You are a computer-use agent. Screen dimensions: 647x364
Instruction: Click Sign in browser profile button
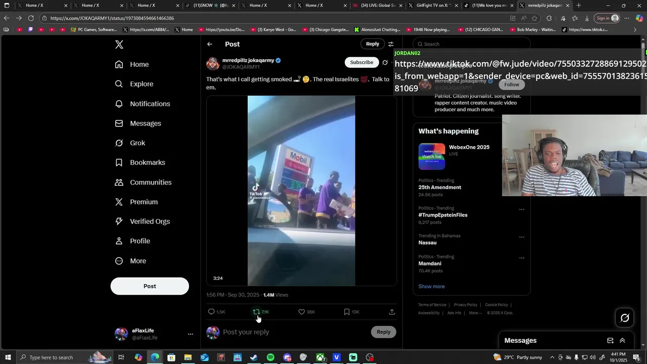pyautogui.click(x=607, y=18)
